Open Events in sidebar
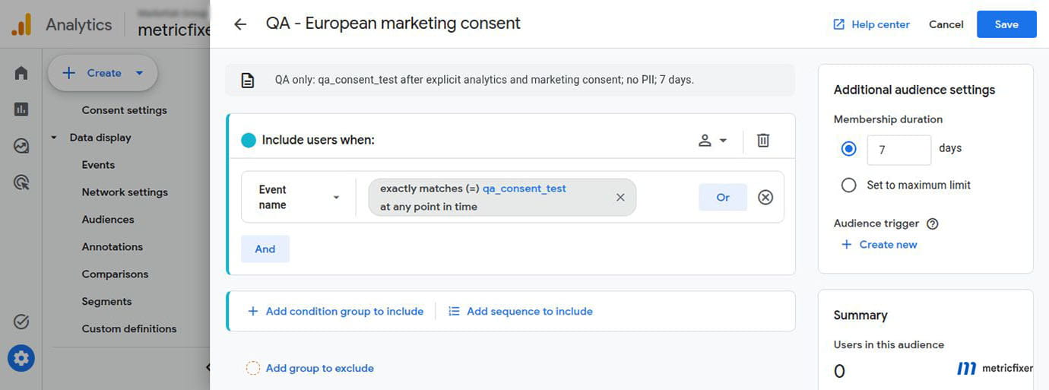The image size is (1049, 390). click(x=98, y=165)
